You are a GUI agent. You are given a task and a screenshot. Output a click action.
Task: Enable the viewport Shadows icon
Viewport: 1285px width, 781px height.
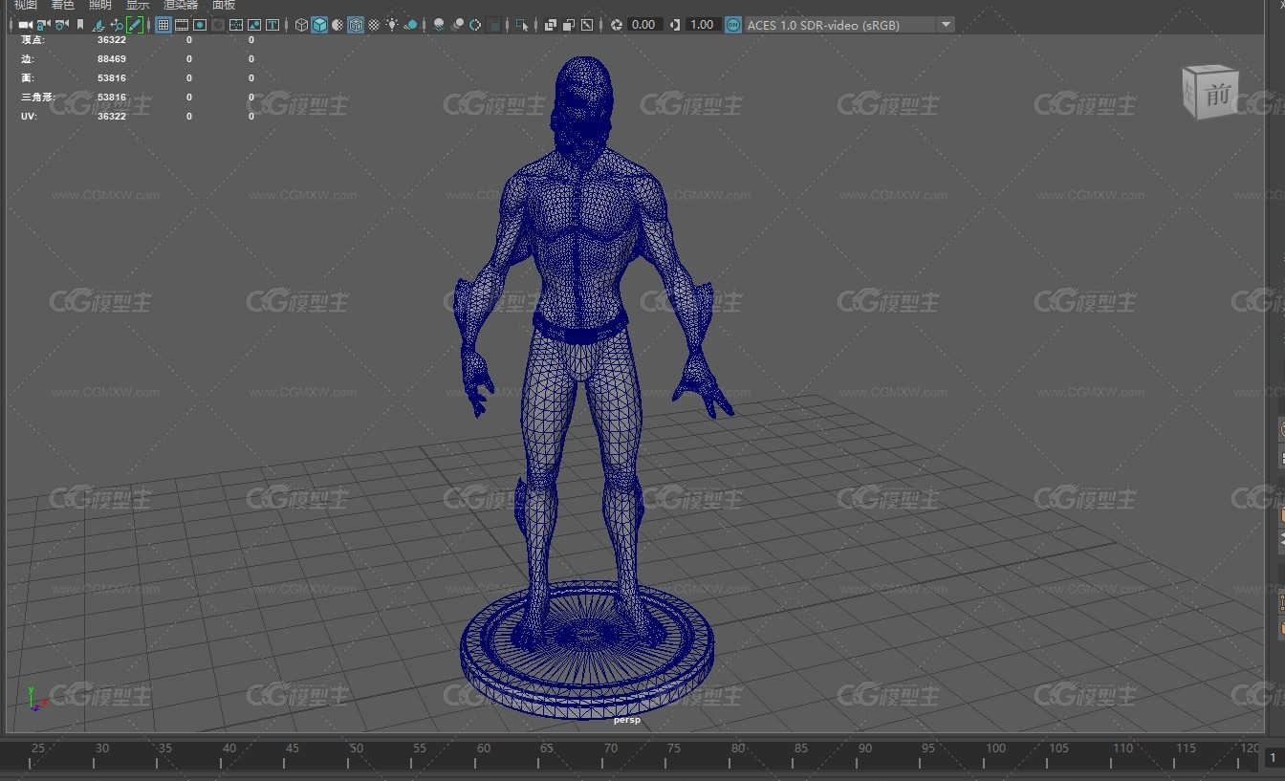[x=411, y=25]
